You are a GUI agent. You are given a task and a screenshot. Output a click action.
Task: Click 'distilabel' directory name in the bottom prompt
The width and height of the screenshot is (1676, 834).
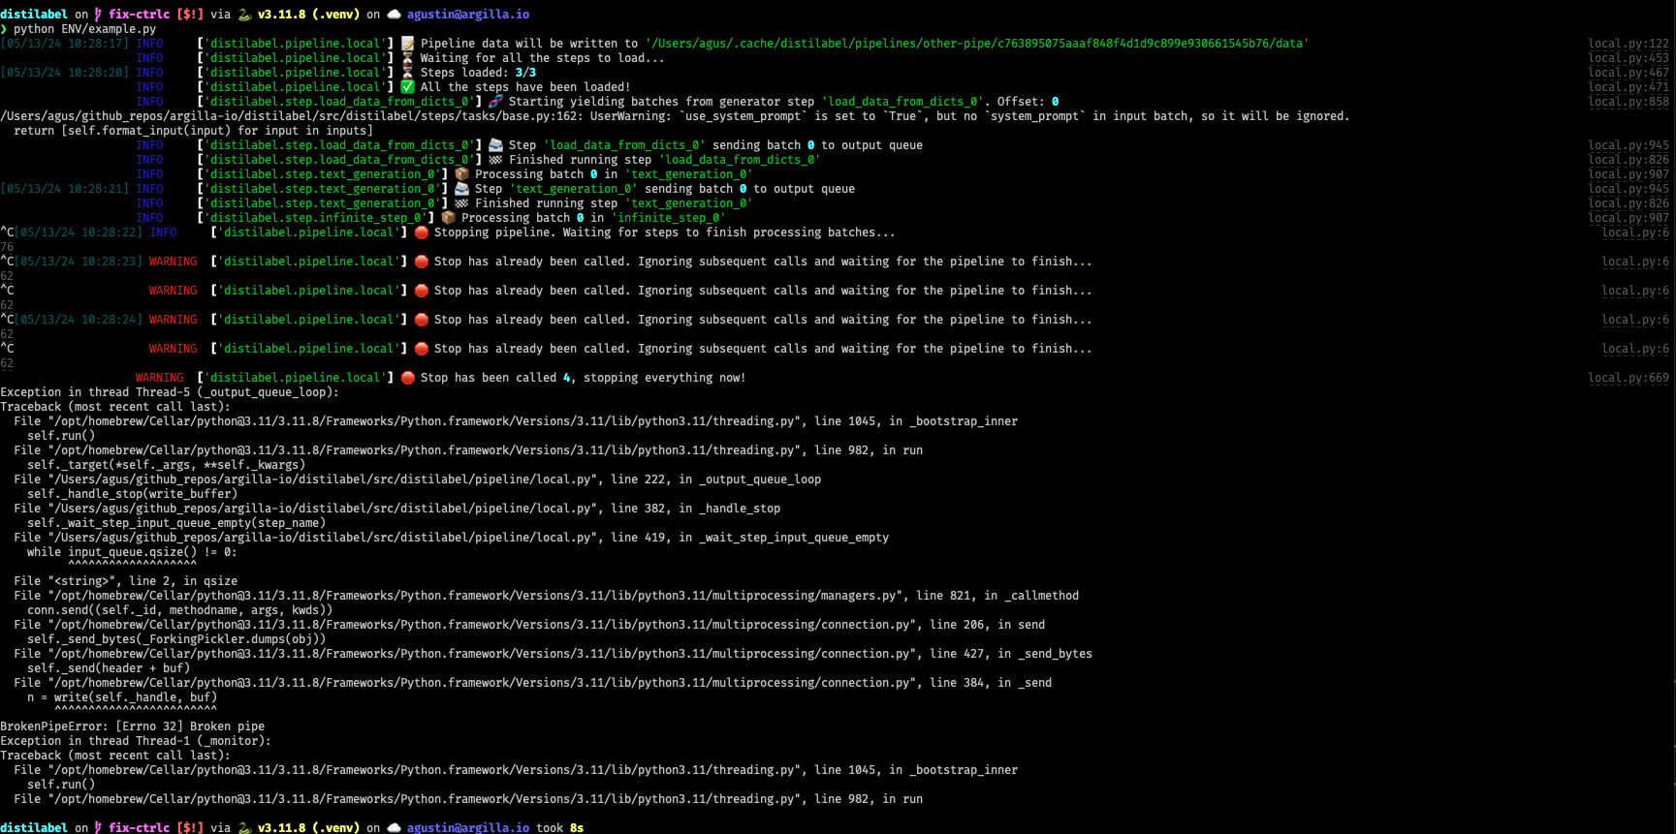(34, 827)
